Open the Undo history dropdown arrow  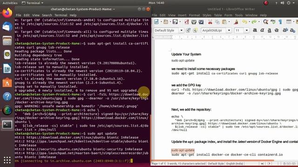250,22
